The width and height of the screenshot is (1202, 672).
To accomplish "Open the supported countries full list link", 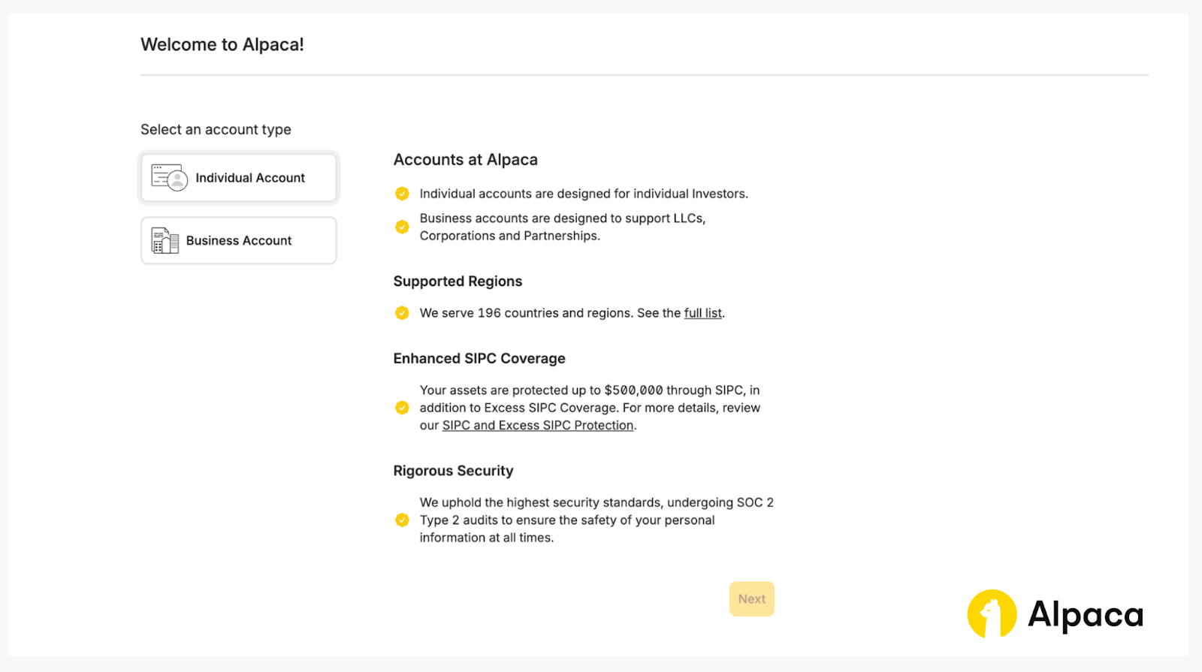I will coord(702,313).
